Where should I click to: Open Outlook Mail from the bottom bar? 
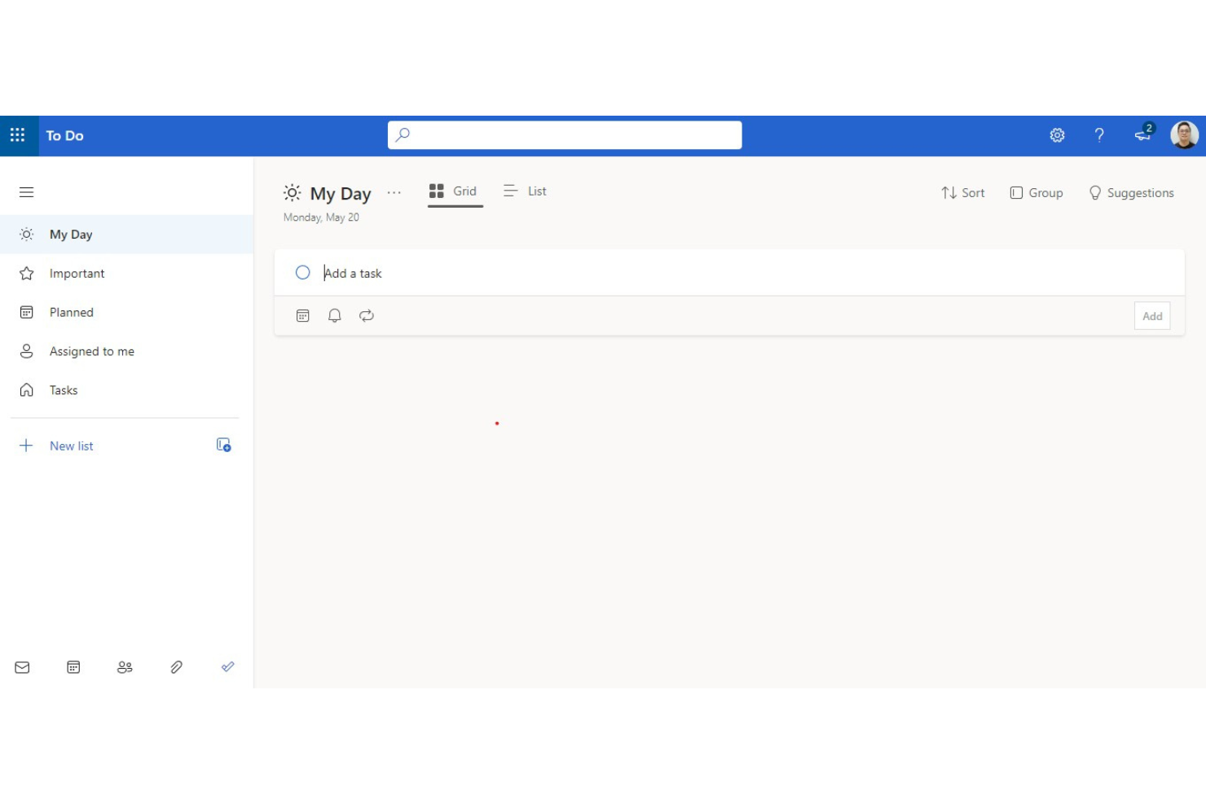pyautogui.click(x=22, y=667)
